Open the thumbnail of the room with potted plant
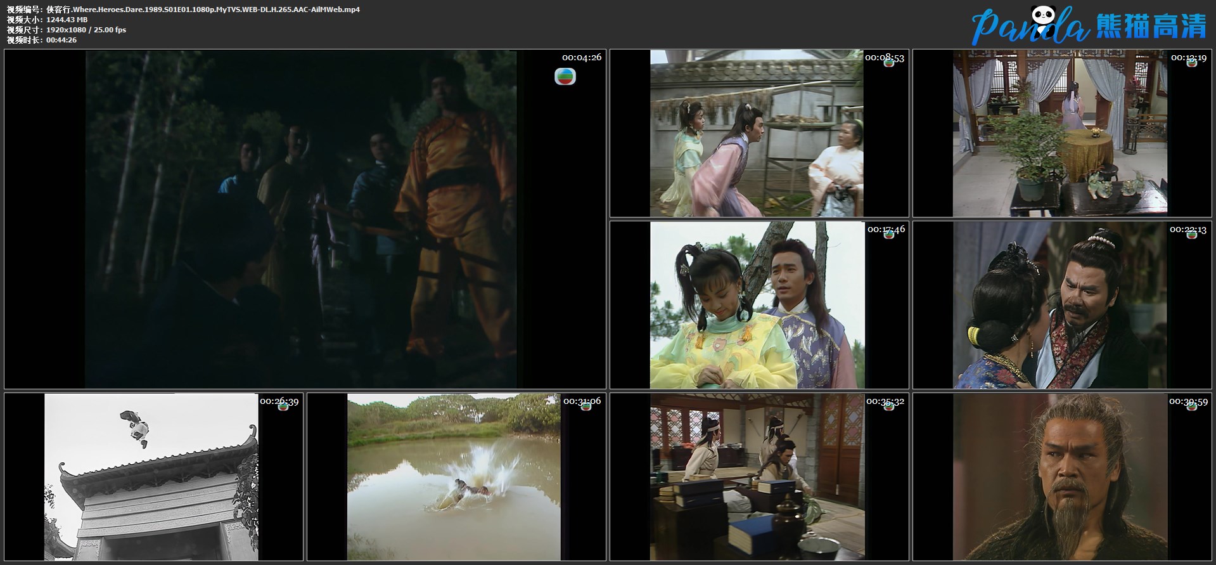The width and height of the screenshot is (1216, 565). (x=1062, y=133)
